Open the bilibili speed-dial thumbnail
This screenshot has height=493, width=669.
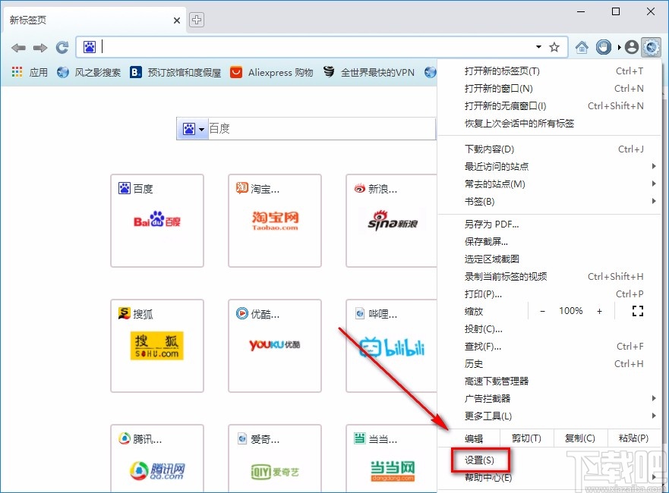(x=391, y=346)
